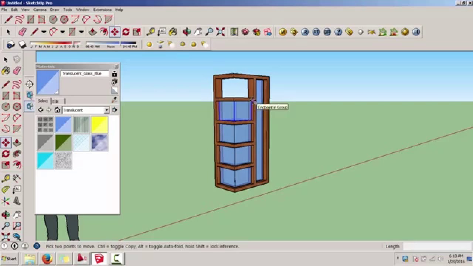Click the eyedropper sample paint icon in Materials
The image size is (473, 266).
114,100
